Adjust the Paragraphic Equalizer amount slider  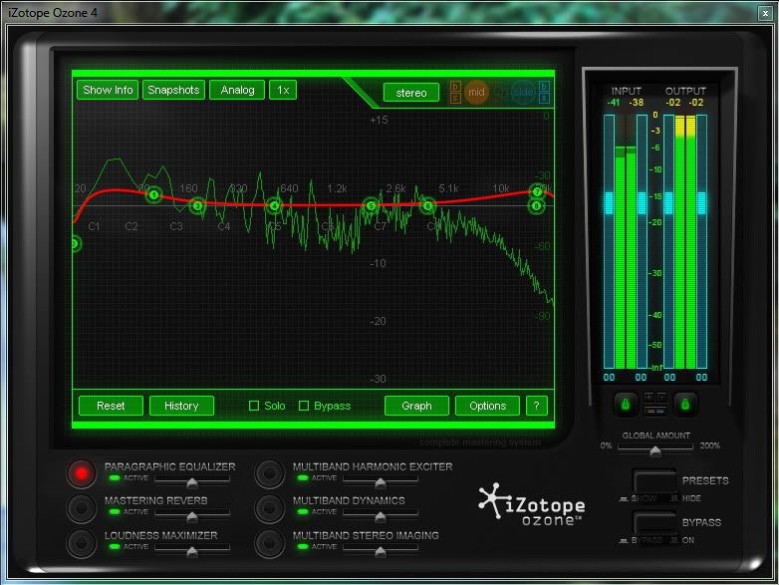192,483
